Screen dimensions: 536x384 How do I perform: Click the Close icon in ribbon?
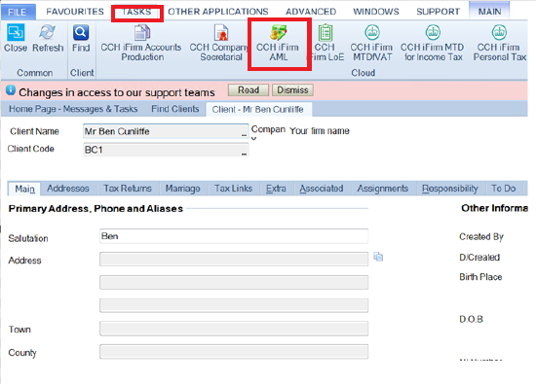click(x=16, y=38)
